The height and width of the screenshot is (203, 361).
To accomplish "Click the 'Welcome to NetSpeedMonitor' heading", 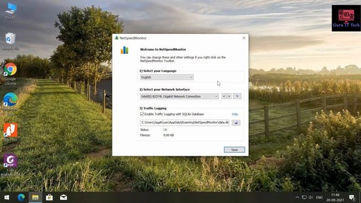I will 163,50.
